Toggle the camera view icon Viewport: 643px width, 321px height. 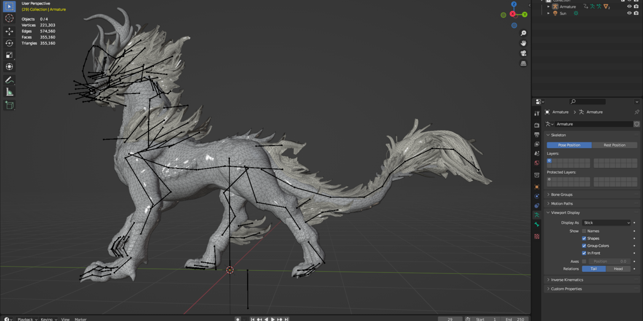[x=524, y=53]
